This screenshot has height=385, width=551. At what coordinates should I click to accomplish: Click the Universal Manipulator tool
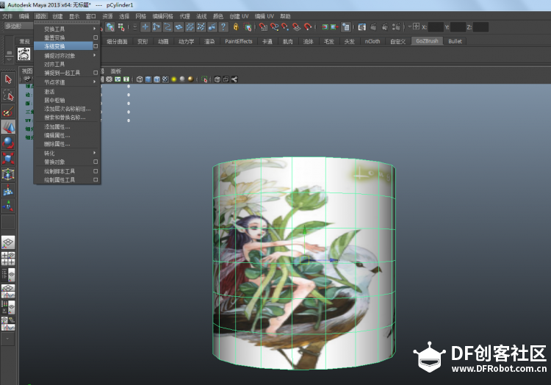(x=8, y=175)
